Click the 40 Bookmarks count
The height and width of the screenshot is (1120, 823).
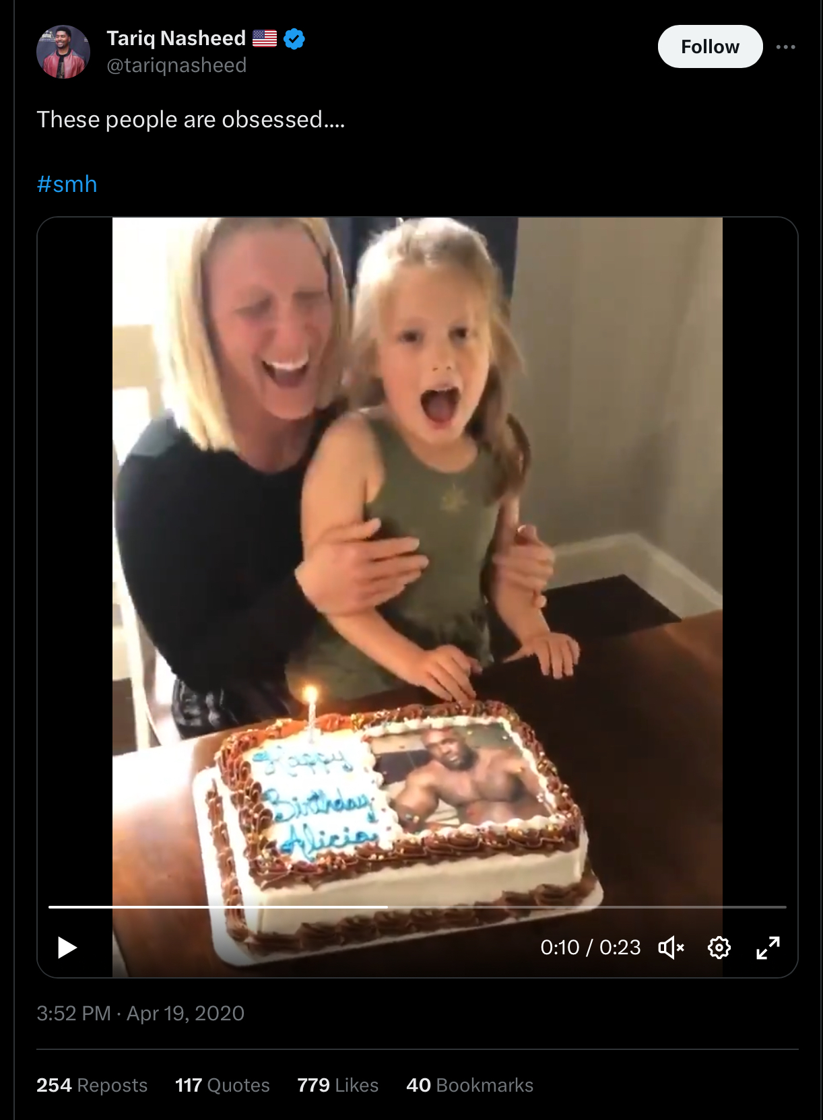click(x=469, y=1085)
